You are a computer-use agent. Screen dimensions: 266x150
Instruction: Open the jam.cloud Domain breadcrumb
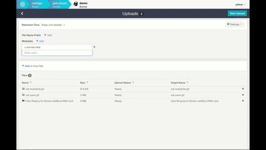click(60, 5)
